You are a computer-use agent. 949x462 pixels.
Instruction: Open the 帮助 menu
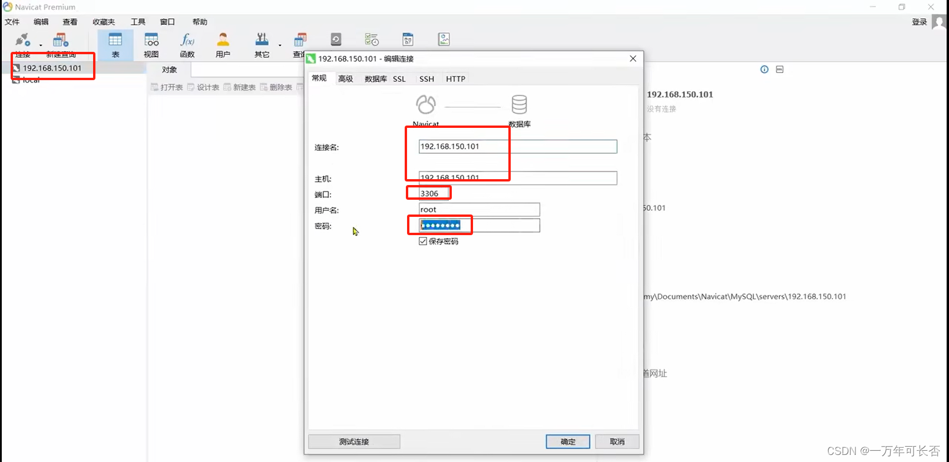coord(200,22)
